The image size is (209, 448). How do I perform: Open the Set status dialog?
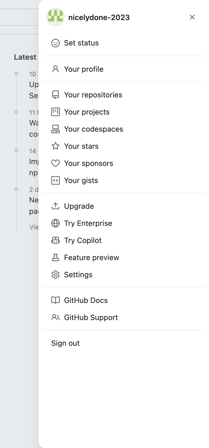[81, 43]
